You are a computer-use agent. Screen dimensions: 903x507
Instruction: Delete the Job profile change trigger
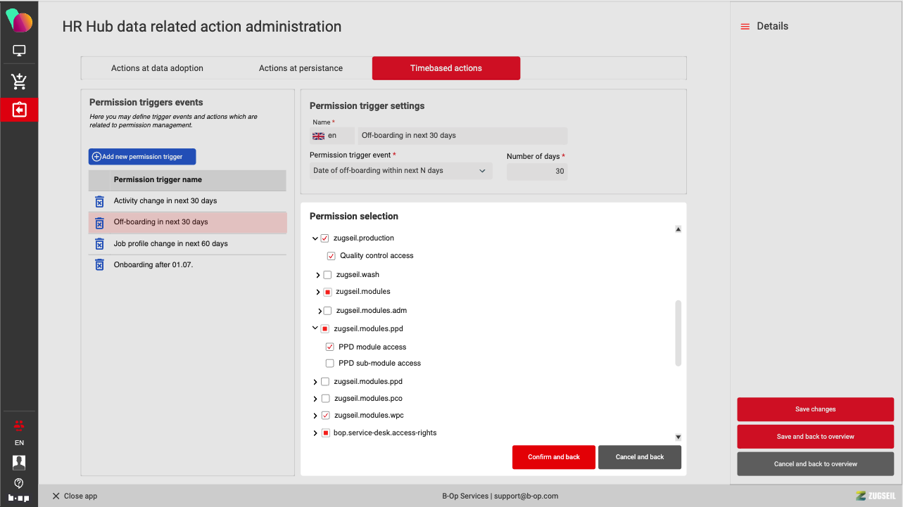(x=99, y=244)
